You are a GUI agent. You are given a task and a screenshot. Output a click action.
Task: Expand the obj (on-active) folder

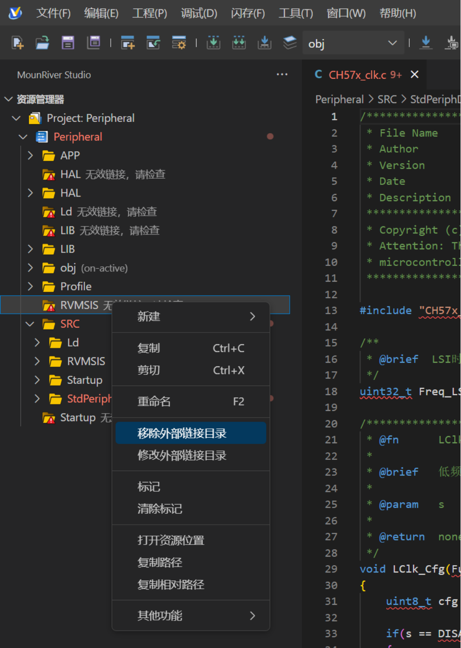pos(30,268)
